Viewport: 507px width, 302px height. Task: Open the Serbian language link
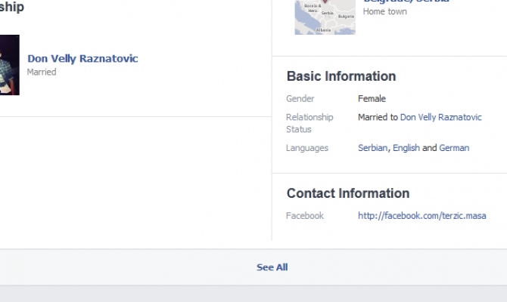click(372, 148)
